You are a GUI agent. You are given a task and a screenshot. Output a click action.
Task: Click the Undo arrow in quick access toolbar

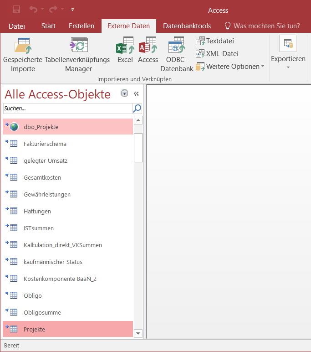click(x=33, y=10)
